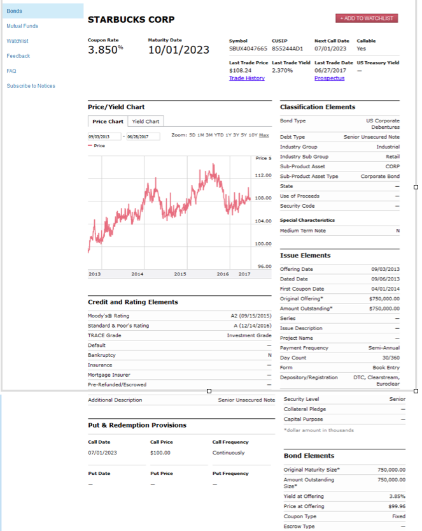Click the 112.00 price axis label

[263, 175]
